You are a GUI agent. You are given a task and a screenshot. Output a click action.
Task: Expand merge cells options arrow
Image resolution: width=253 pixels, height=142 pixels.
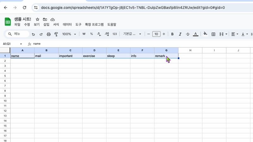pos(226,34)
